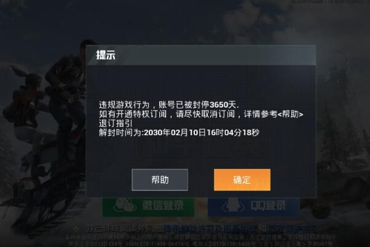Click the orange 确定 confirm button
370x247 pixels.
242,180
